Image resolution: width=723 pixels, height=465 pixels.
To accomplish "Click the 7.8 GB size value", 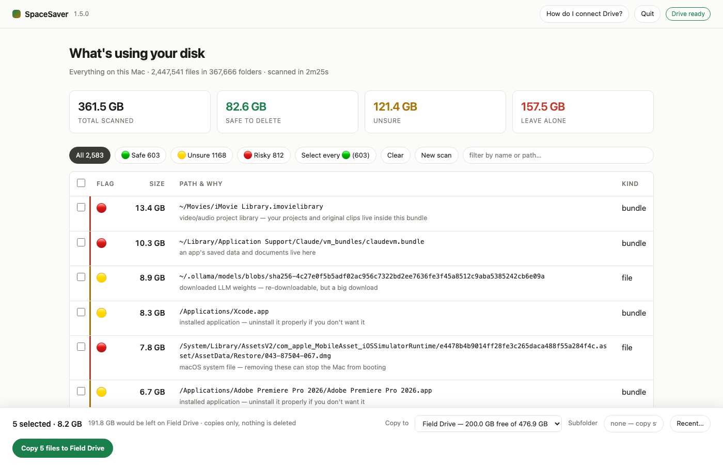I will pos(152,348).
